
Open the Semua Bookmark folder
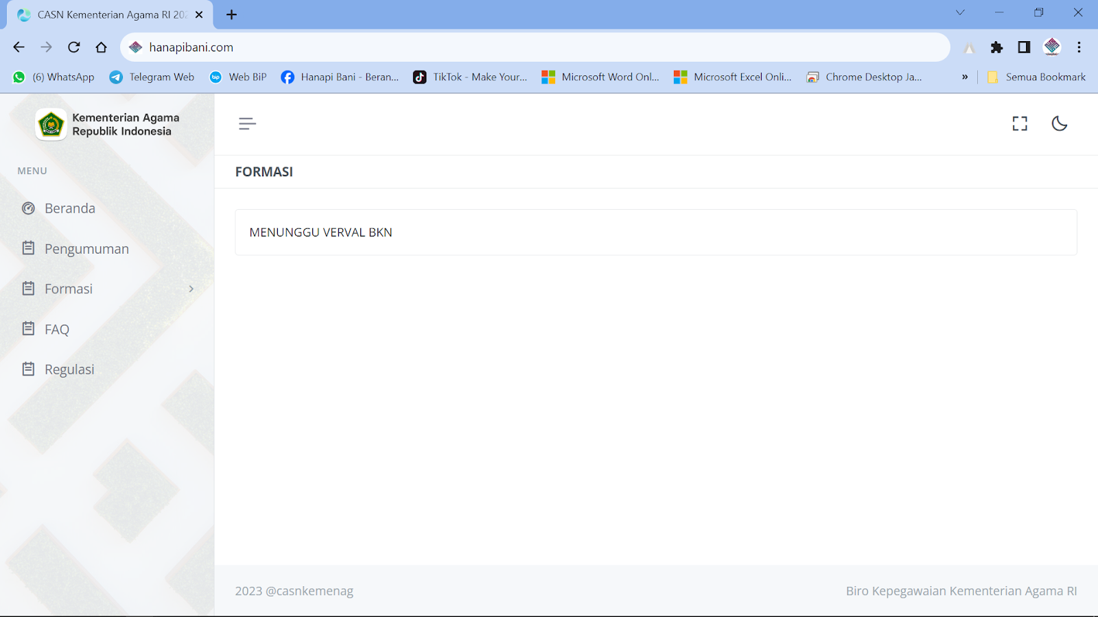click(x=1036, y=77)
